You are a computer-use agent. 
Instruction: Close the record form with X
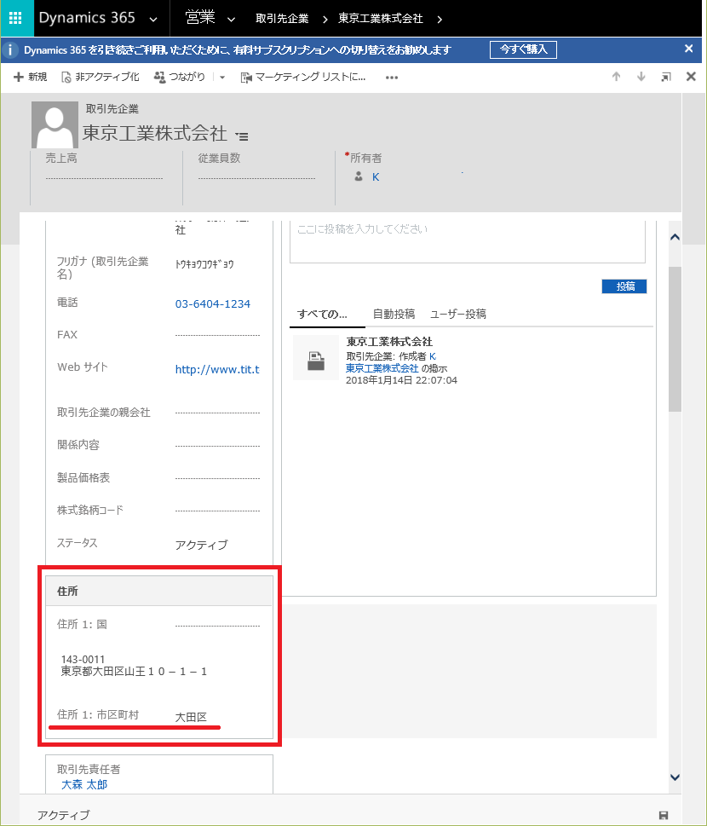[x=691, y=77]
